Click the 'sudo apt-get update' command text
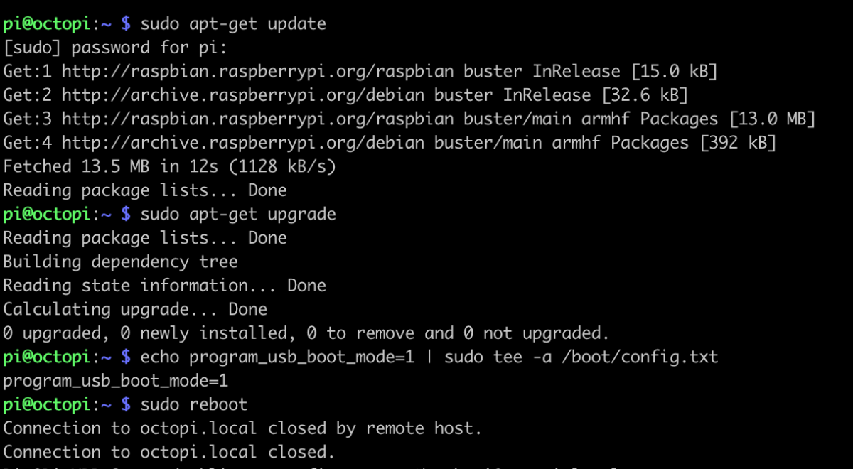Screen dimensions: 853x469 coord(233,23)
